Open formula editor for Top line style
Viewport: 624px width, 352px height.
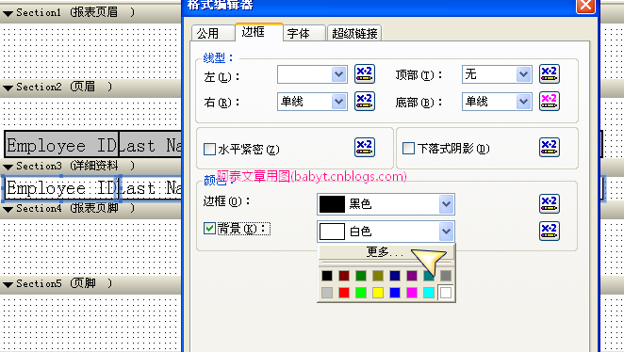click(x=550, y=74)
